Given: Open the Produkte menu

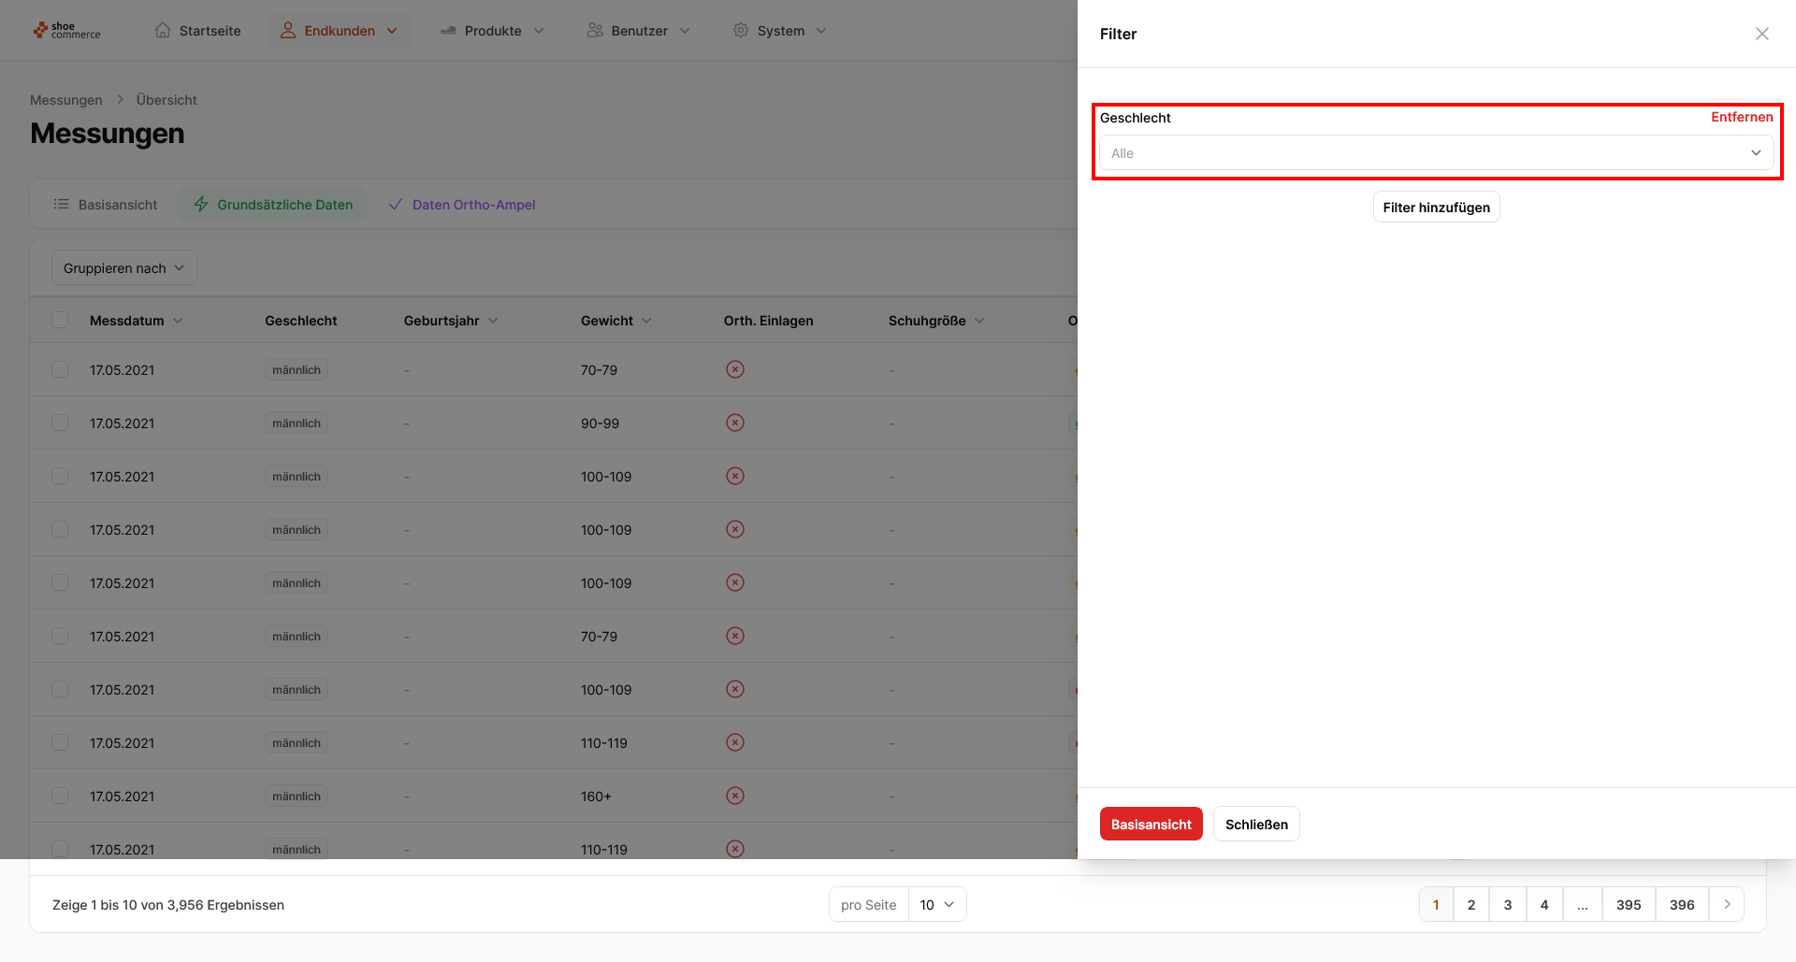Looking at the screenshot, I should (492, 31).
